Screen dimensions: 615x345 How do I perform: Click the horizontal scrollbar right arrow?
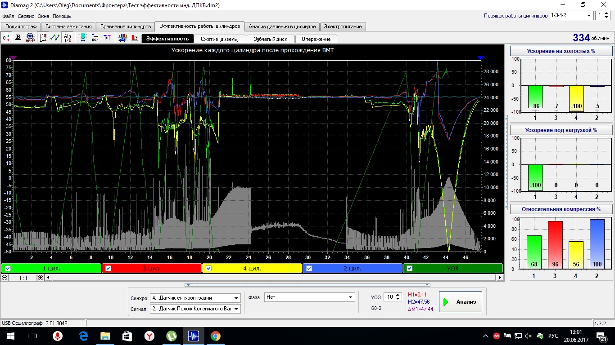[500, 278]
